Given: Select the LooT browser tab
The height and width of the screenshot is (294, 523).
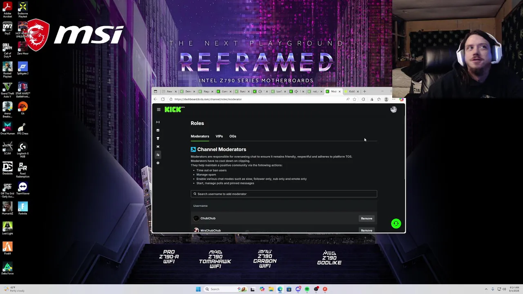Looking at the screenshot, I should 278,91.
